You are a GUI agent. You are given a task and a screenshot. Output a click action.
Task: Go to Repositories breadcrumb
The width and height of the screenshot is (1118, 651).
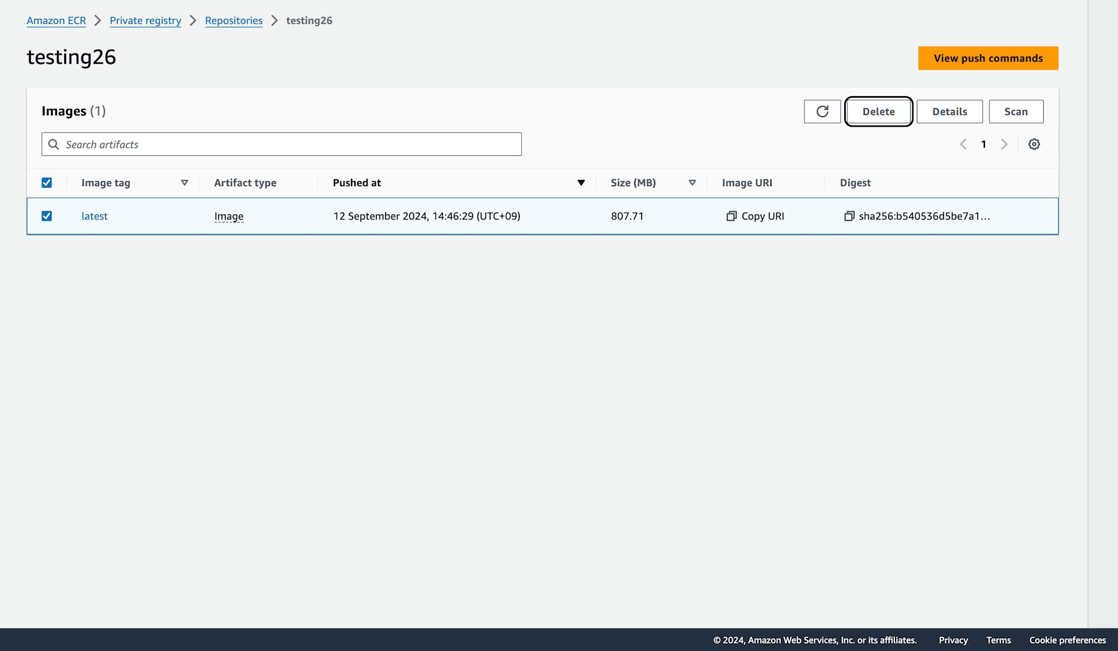234,21
